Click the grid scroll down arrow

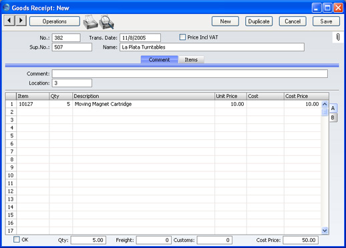325,231
